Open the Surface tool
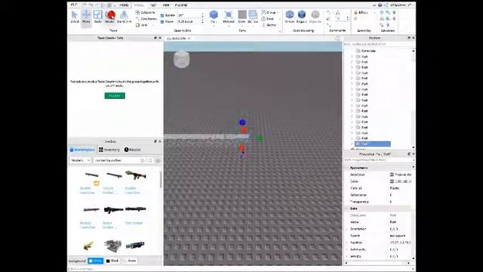 click(x=253, y=17)
